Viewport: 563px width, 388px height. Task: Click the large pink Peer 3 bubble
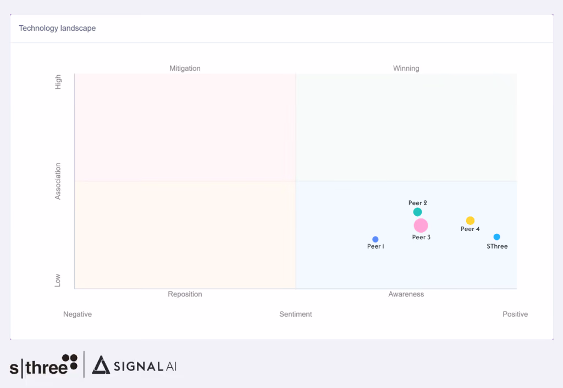(x=421, y=226)
